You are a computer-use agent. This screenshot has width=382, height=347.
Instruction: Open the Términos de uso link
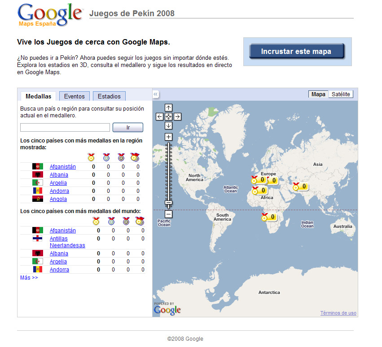click(x=338, y=313)
